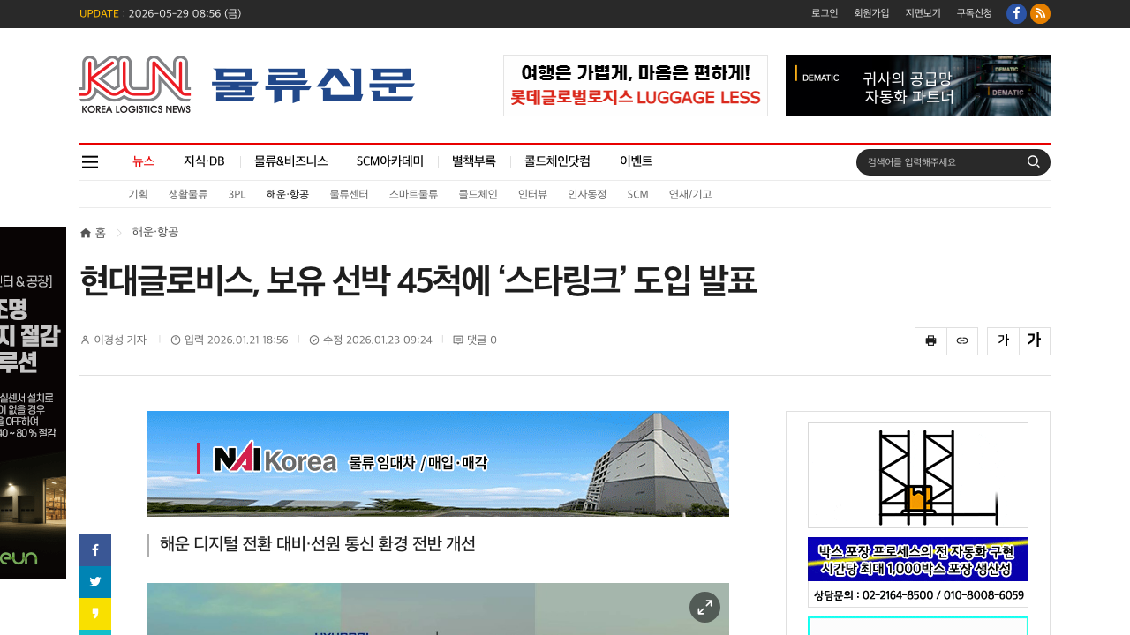Open the 해운·항공 breadcrumb link

pos(155,232)
